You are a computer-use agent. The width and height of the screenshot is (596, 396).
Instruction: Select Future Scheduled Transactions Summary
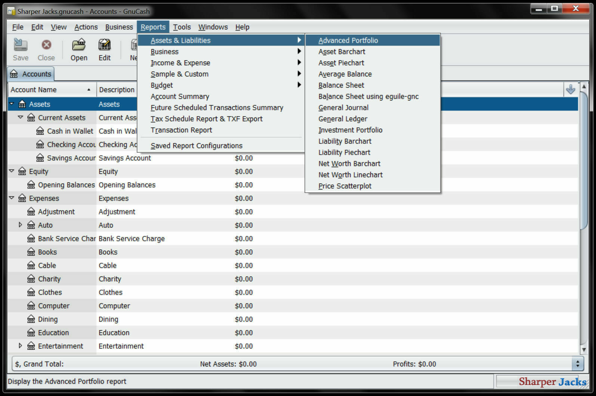[221, 107]
